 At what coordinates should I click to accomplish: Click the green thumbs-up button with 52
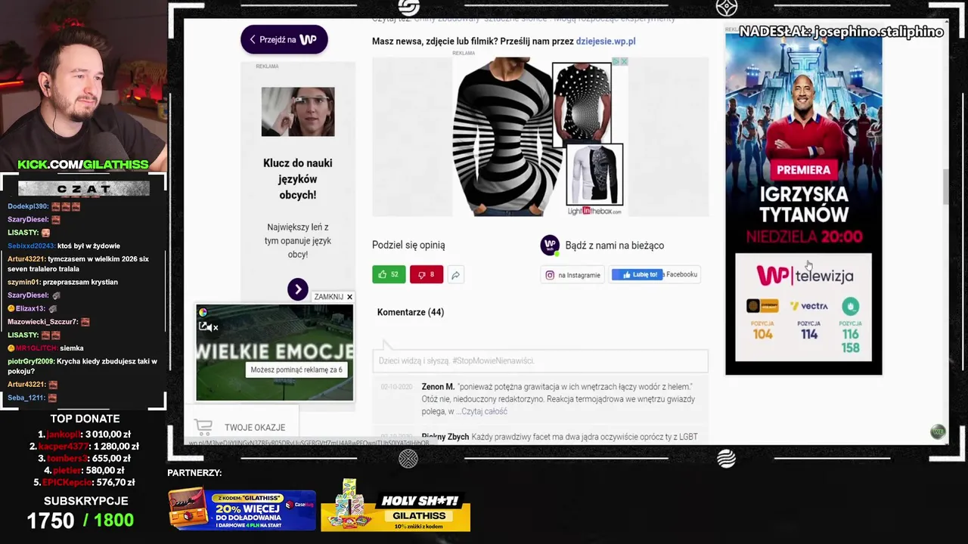point(389,274)
